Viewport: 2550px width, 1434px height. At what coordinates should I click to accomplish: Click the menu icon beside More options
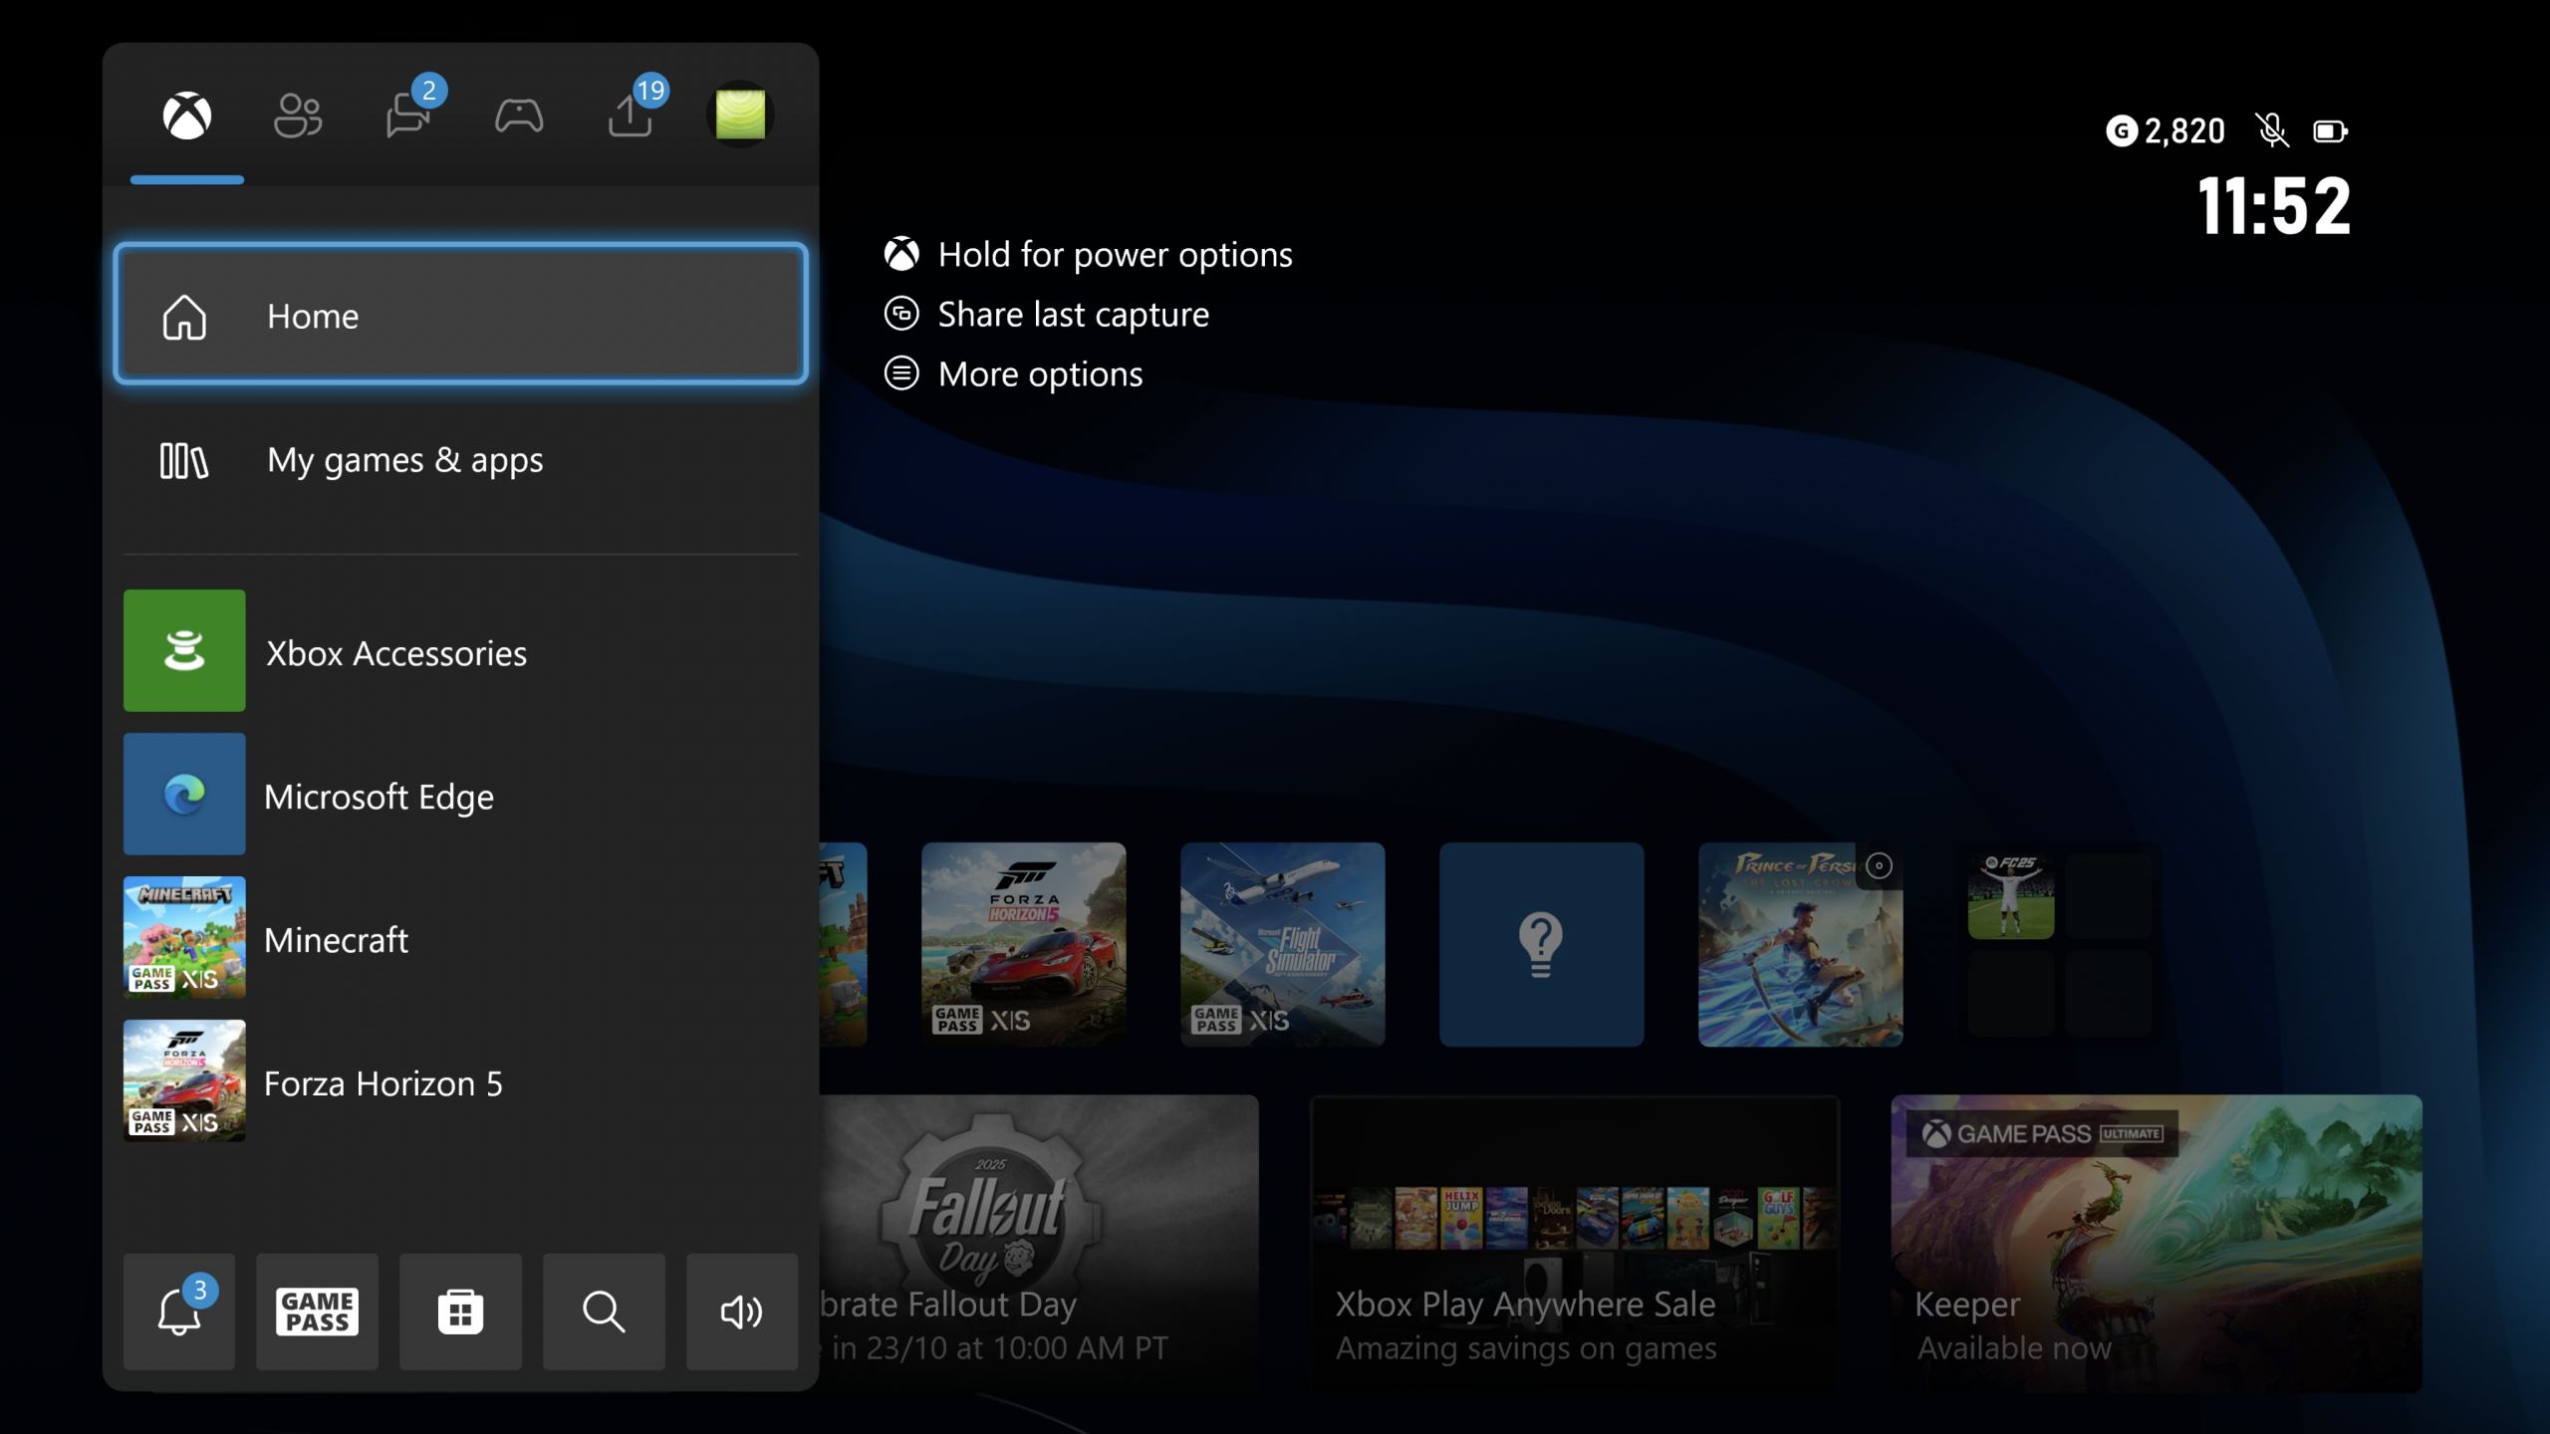pos(901,373)
